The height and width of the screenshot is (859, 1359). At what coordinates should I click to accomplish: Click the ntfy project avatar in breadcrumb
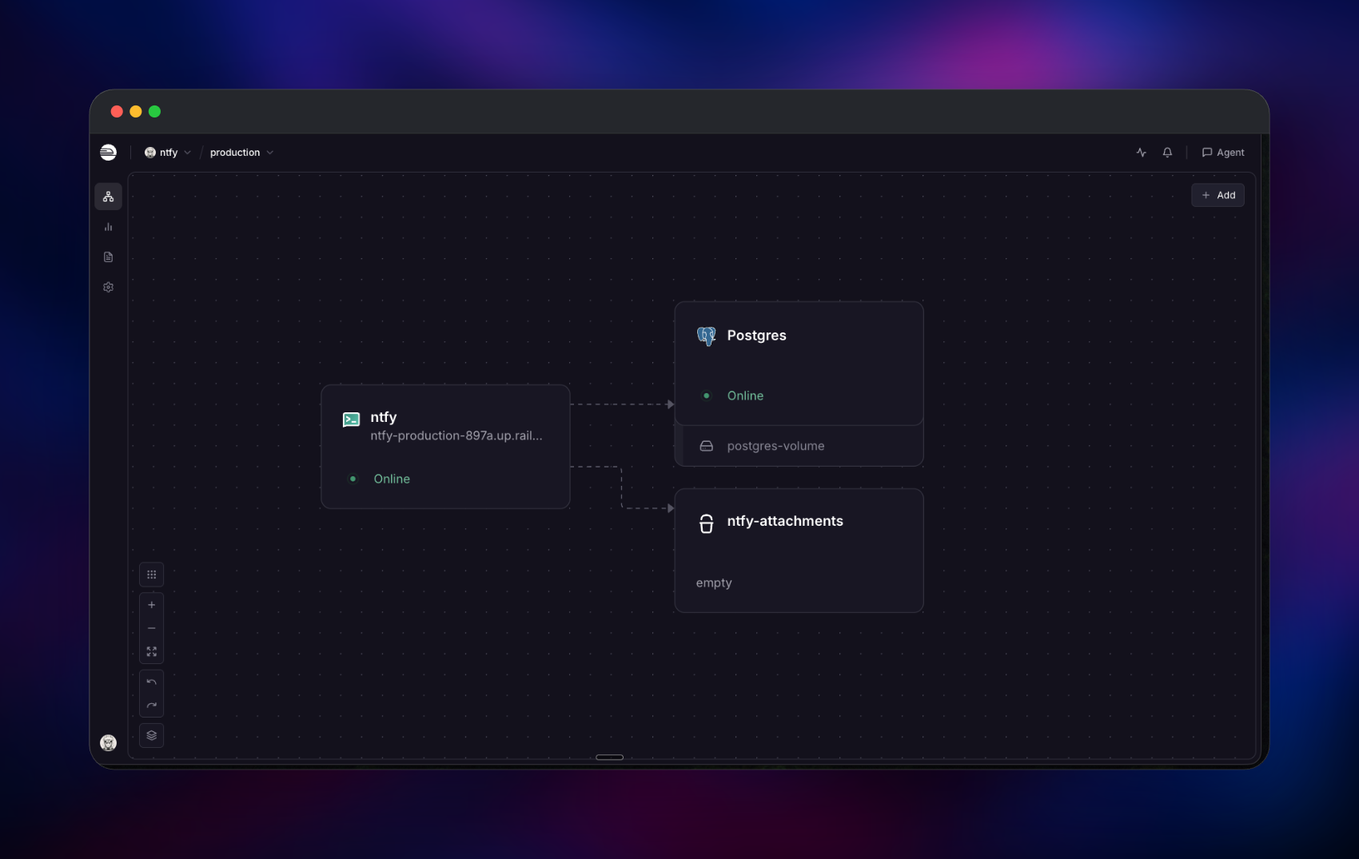point(149,153)
